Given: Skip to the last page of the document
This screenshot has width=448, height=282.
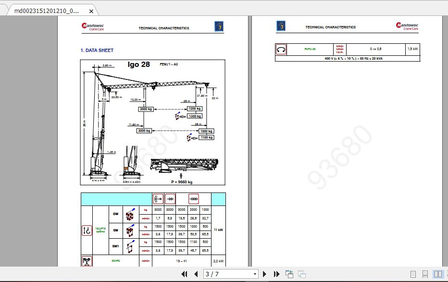Looking at the screenshot, I should (277, 274).
